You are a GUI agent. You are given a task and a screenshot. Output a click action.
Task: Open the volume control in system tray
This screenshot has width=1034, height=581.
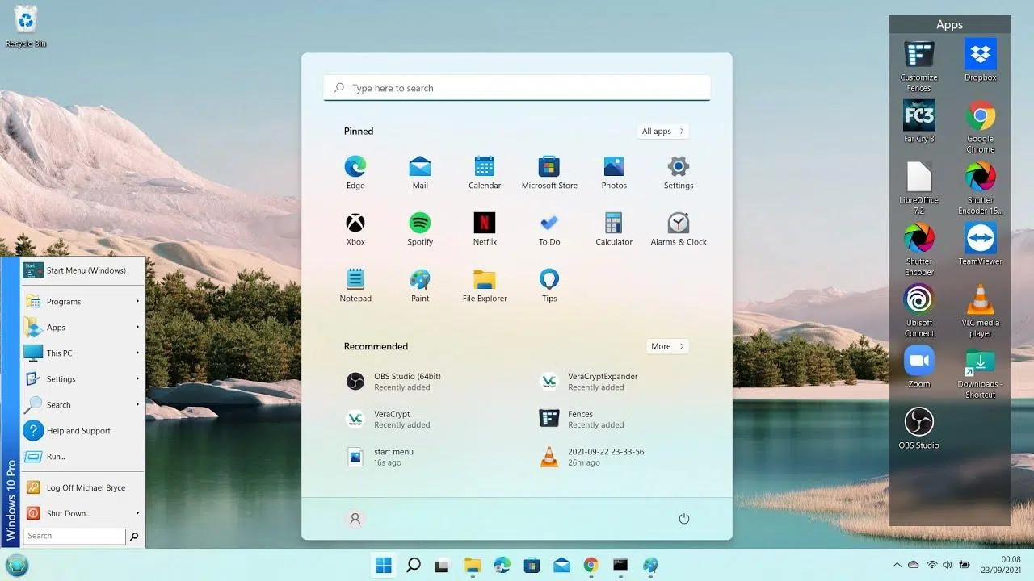948,565
